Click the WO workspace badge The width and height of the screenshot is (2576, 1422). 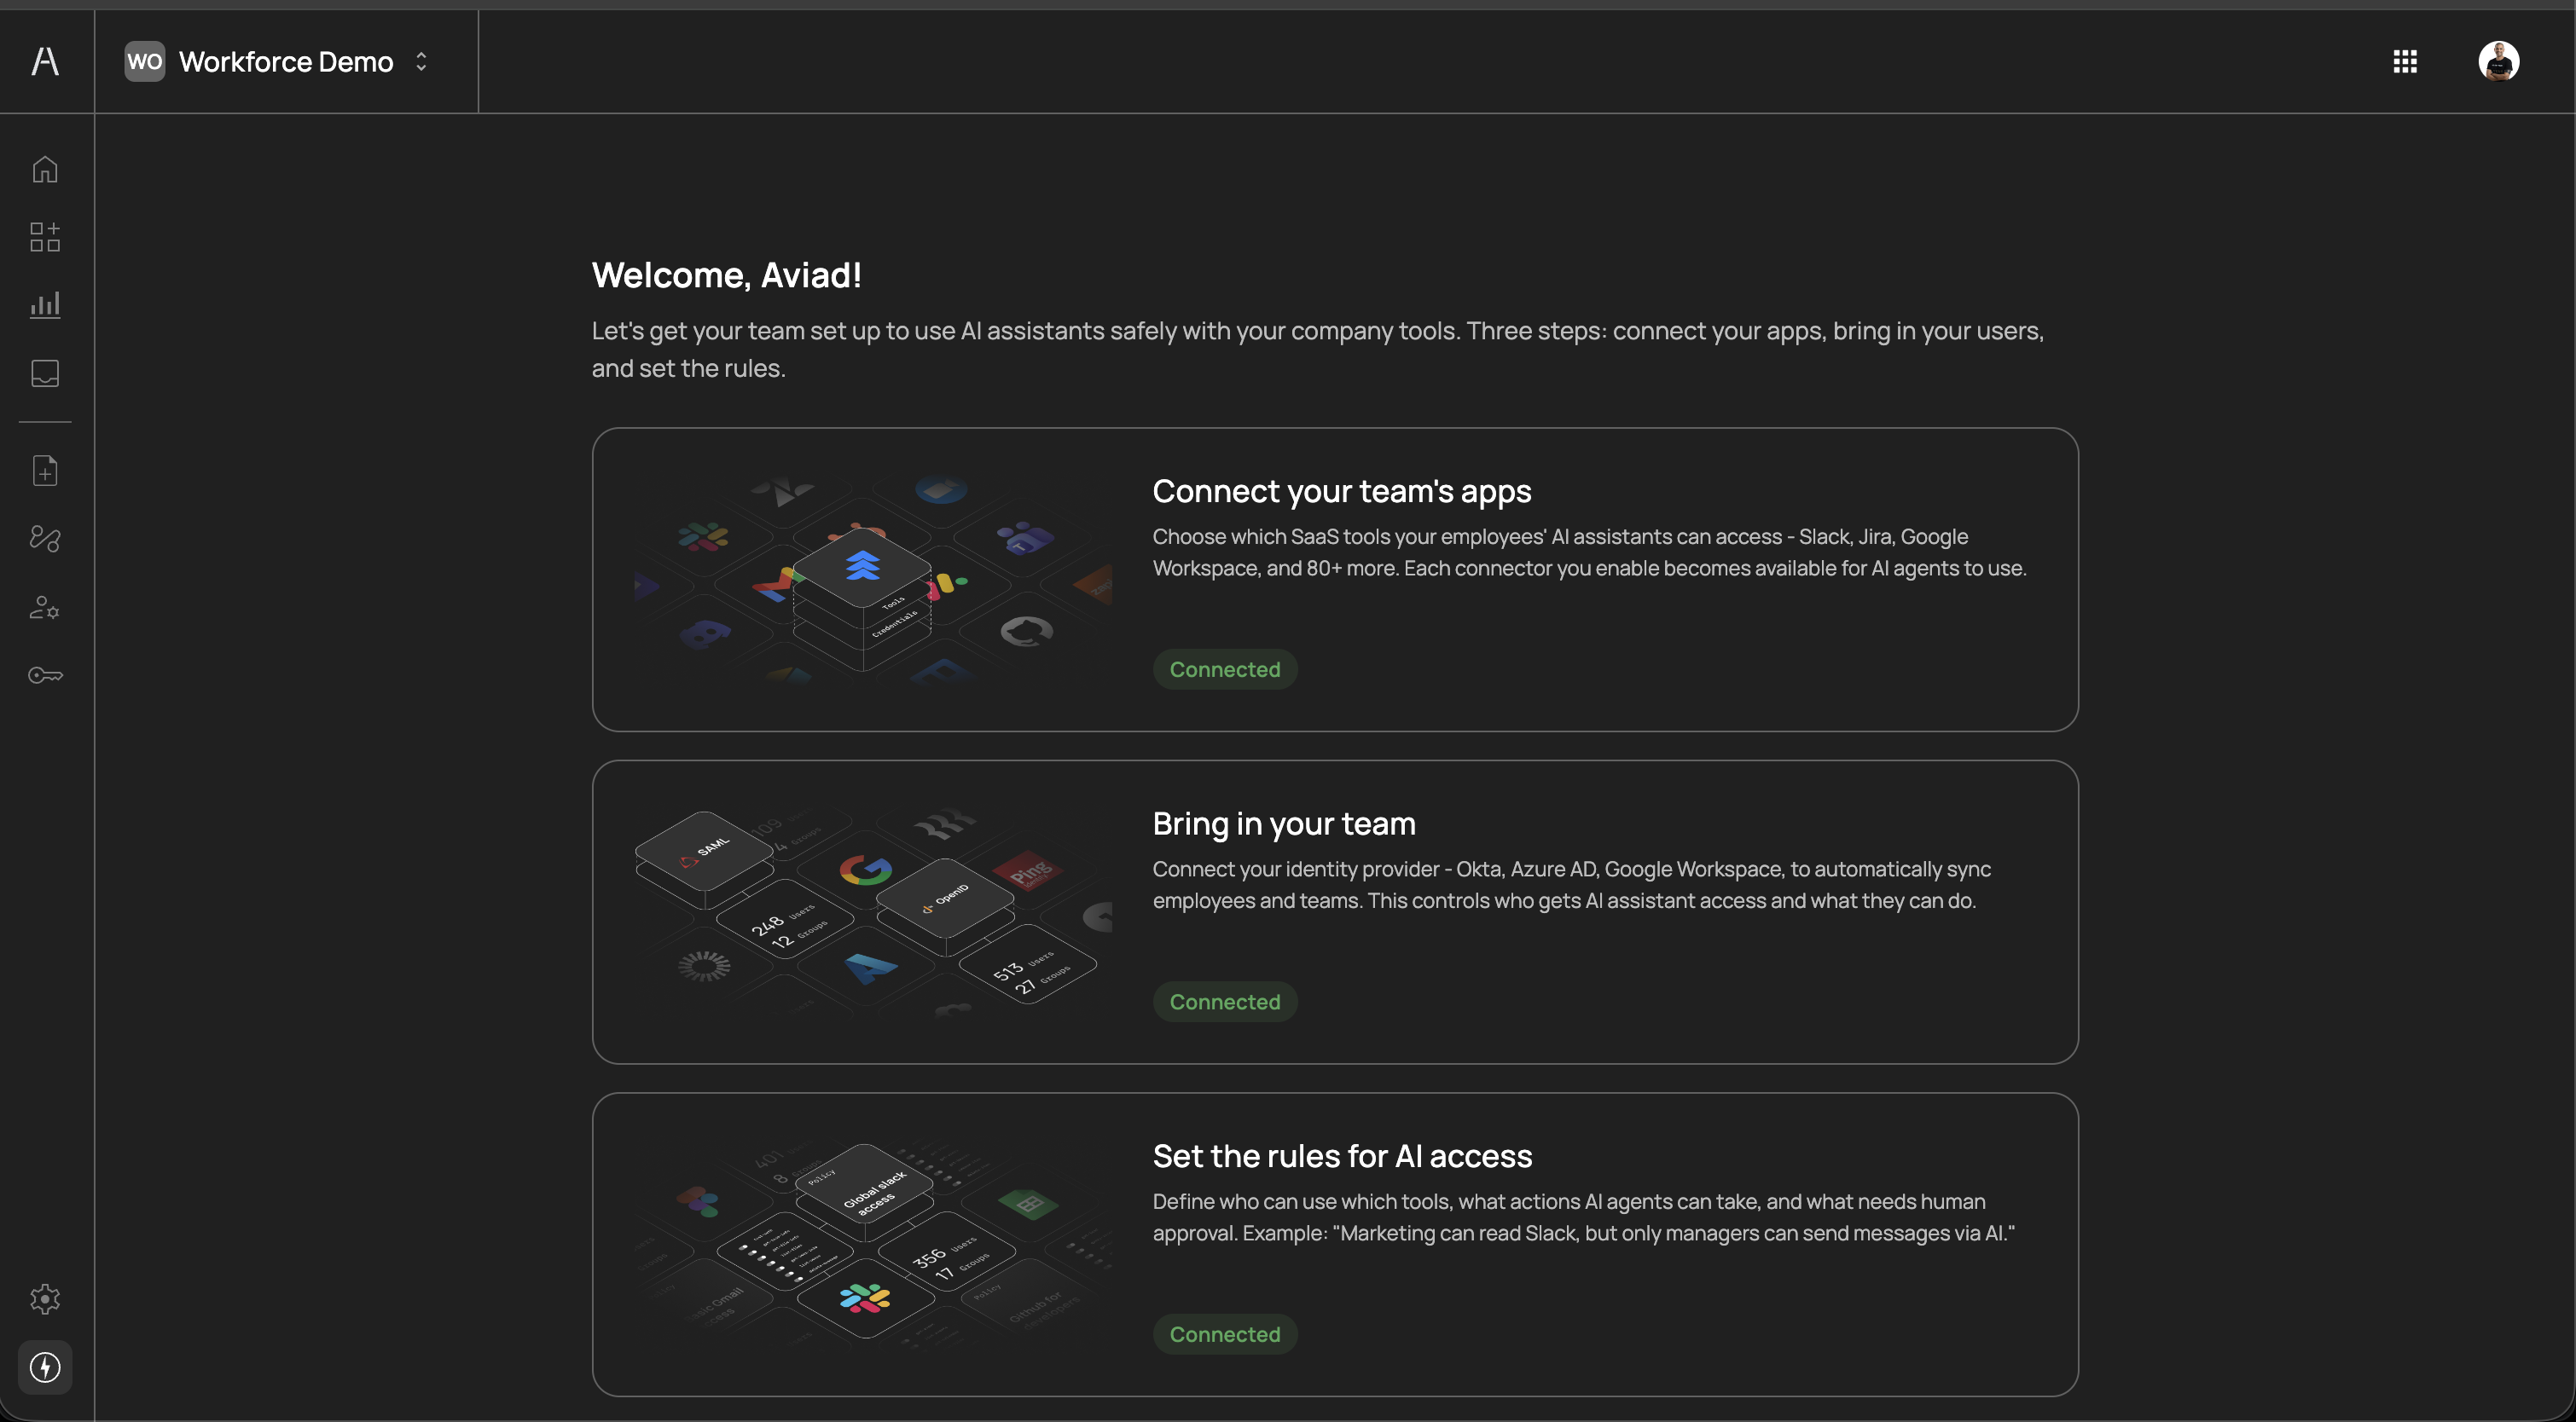[144, 62]
